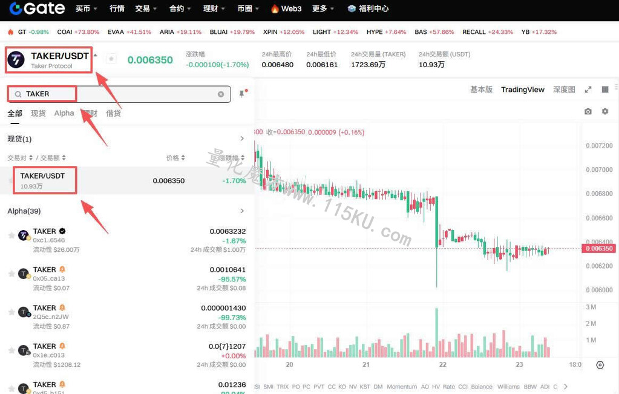Collapse the TAKER/USDT pair selector arrow
This screenshot has width=619, height=394.
pyautogui.click(x=95, y=56)
